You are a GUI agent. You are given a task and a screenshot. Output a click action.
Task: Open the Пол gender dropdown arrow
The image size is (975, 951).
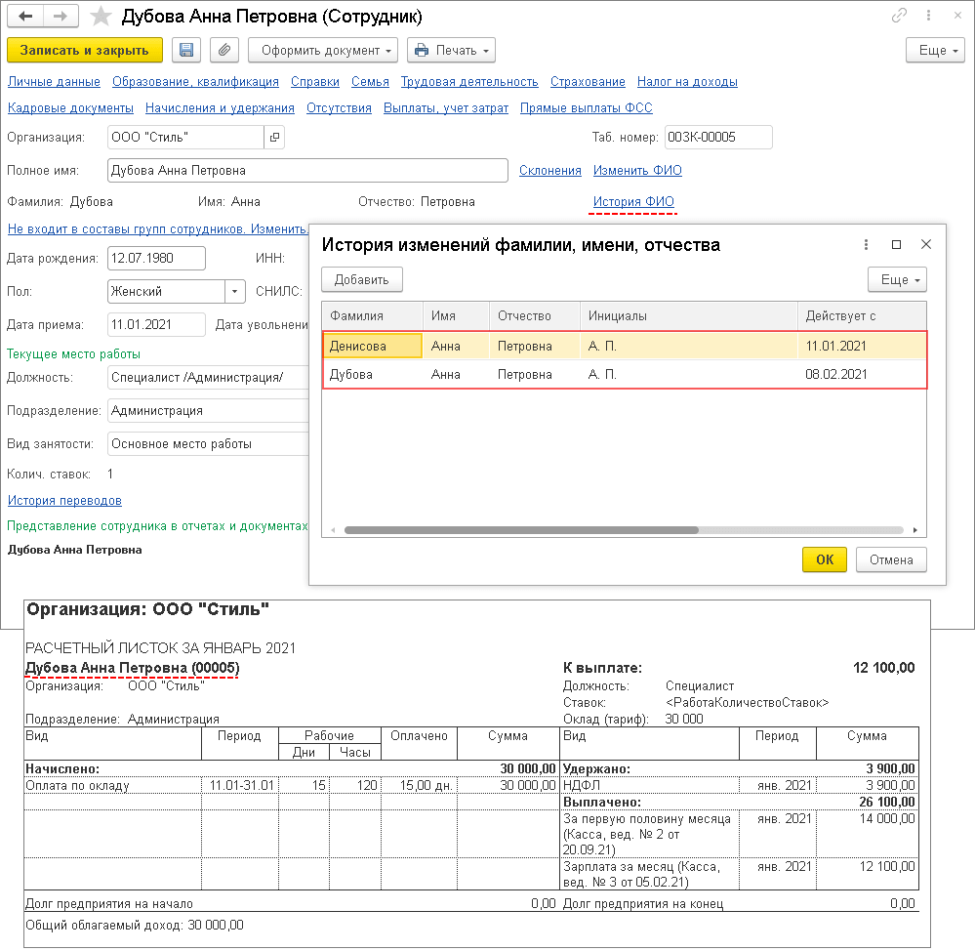[235, 291]
